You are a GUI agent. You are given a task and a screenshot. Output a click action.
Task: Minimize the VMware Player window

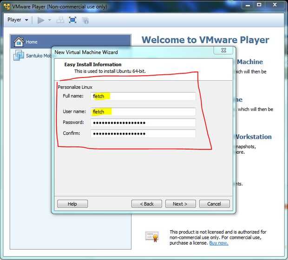pyautogui.click(x=248, y=5)
